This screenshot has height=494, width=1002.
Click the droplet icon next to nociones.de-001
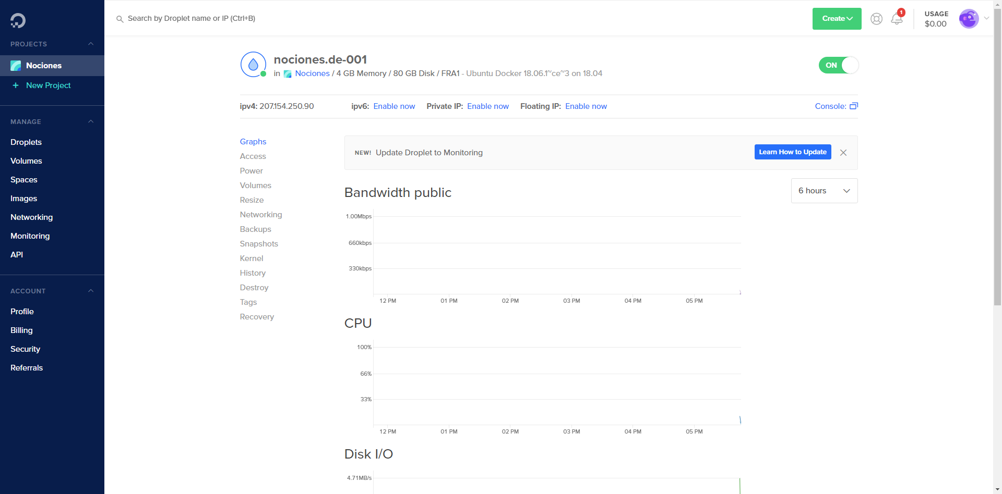[253, 64]
